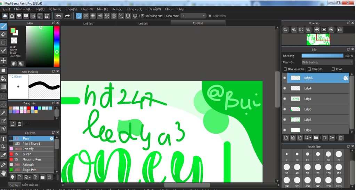Viewport: 356px width, 190px height.
Task: Pick the red swatch in Bảng màu
Action: [29, 108]
